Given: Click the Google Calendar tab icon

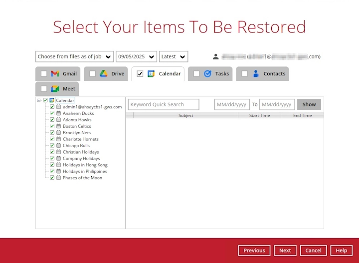Looking at the screenshot, I should click(x=151, y=74).
